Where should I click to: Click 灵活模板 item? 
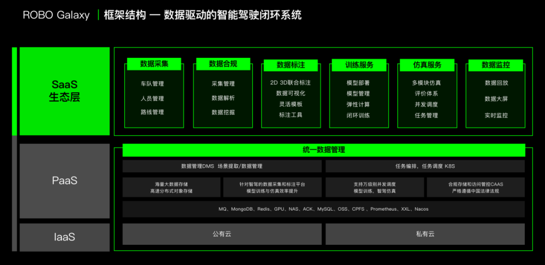291,104
